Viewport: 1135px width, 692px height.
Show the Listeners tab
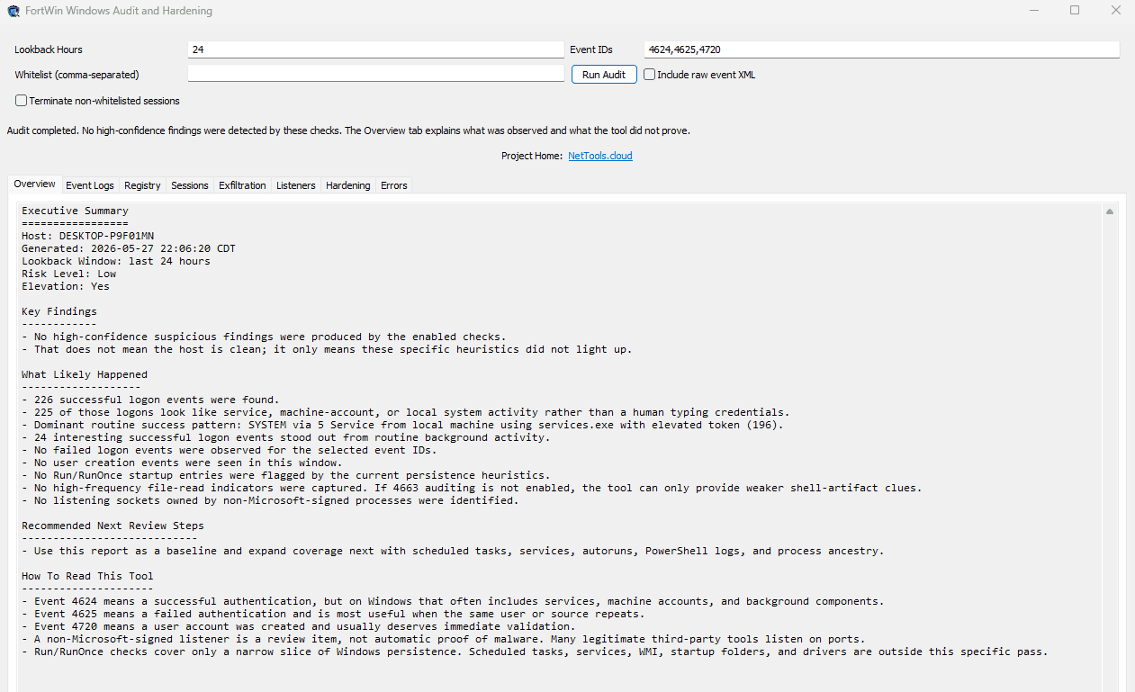click(x=296, y=185)
